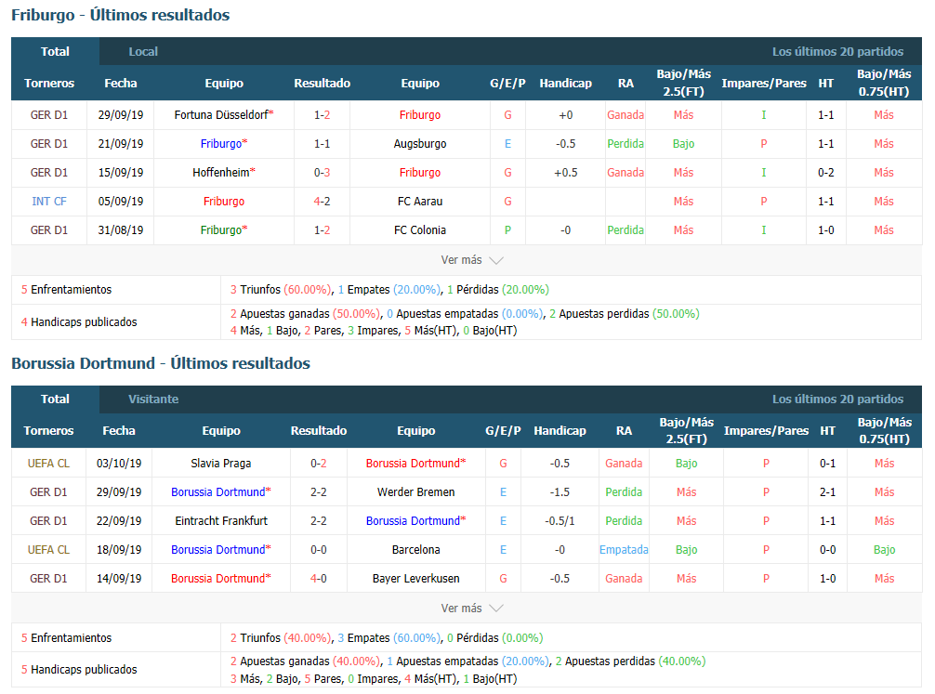Screen dimensions: 935x694
Task: Click the 4-2 result versus FC Aarau
Action: pyautogui.click(x=322, y=201)
